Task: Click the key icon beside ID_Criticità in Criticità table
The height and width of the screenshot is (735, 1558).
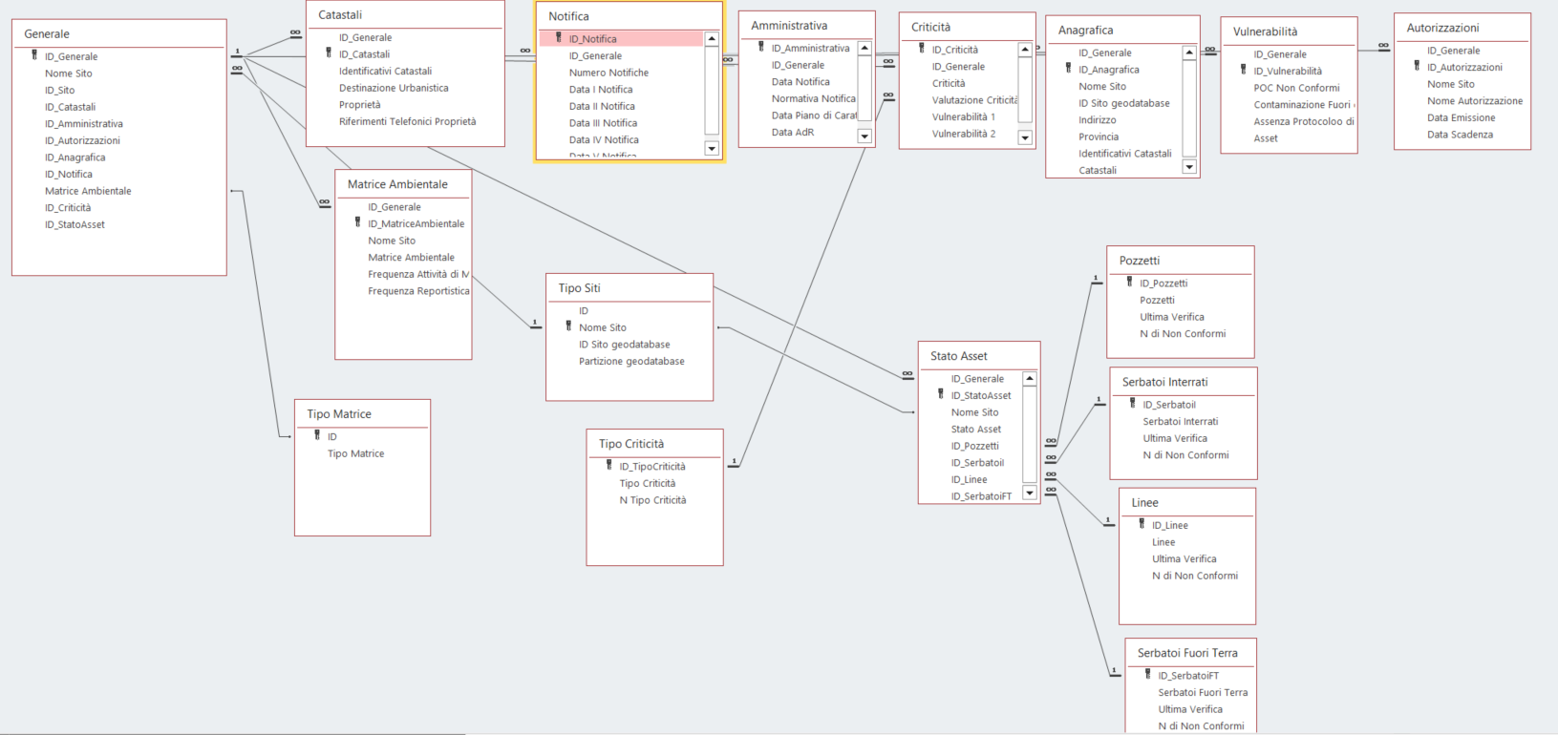Action: tap(922, 49)
